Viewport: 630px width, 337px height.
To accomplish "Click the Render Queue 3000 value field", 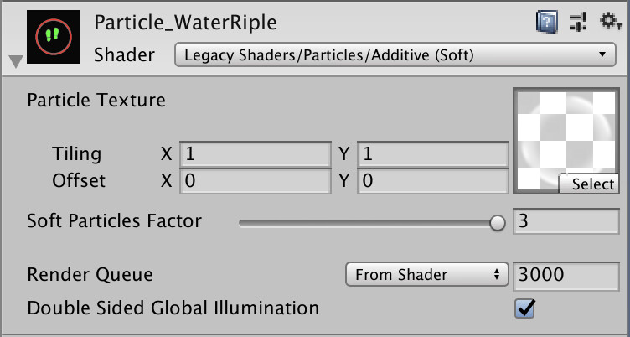I will 566,276.
